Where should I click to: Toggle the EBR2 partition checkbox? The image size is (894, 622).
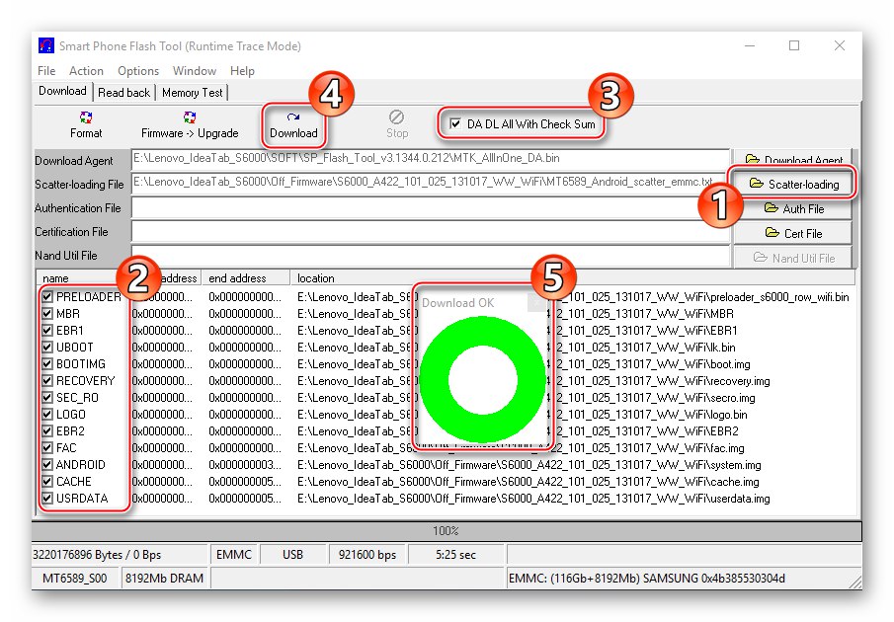pos(47,431)
